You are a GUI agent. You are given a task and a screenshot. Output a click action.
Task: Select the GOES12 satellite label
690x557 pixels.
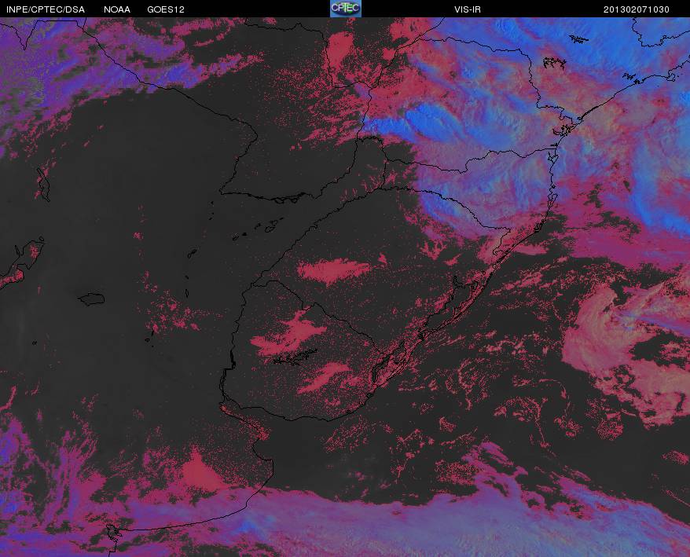[166, 9]
